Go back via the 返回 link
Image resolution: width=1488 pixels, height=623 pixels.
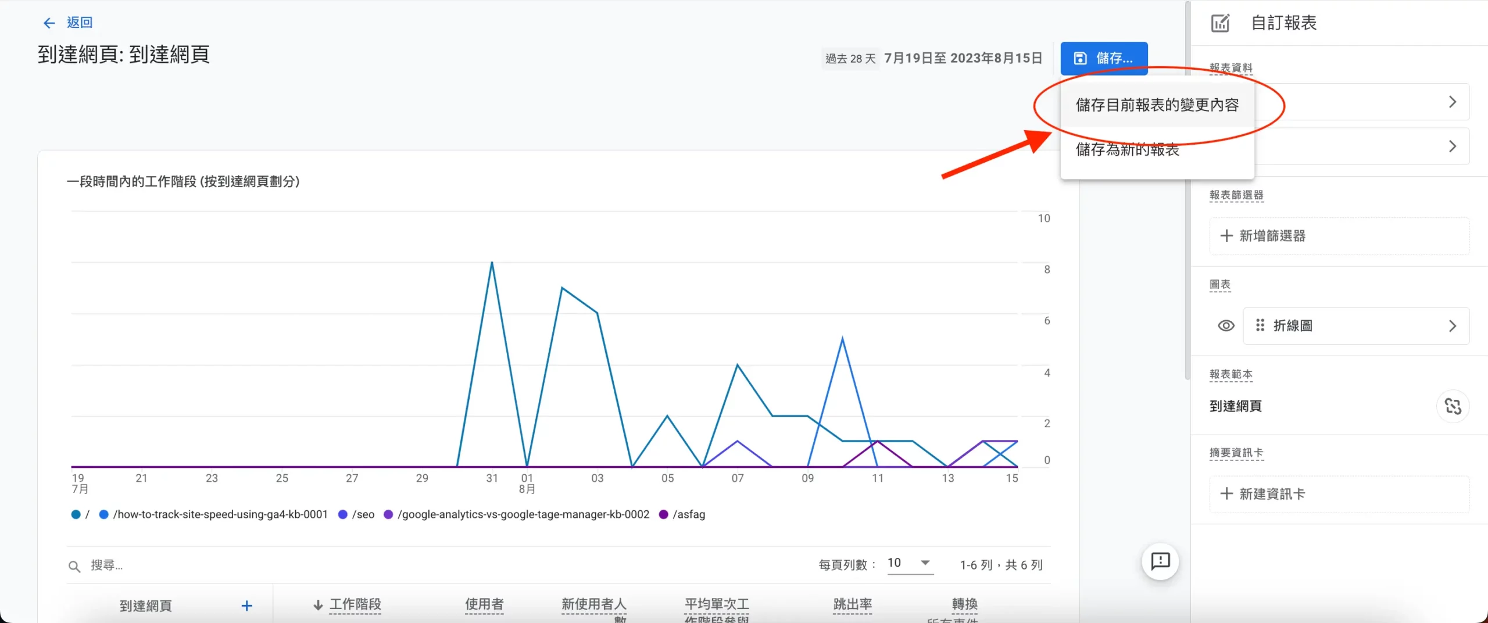(80, 23)
